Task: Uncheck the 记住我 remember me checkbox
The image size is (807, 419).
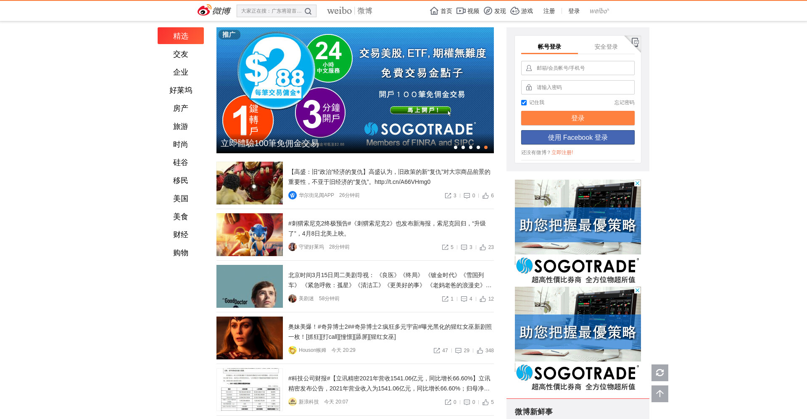Action: [x=524, y=102]
